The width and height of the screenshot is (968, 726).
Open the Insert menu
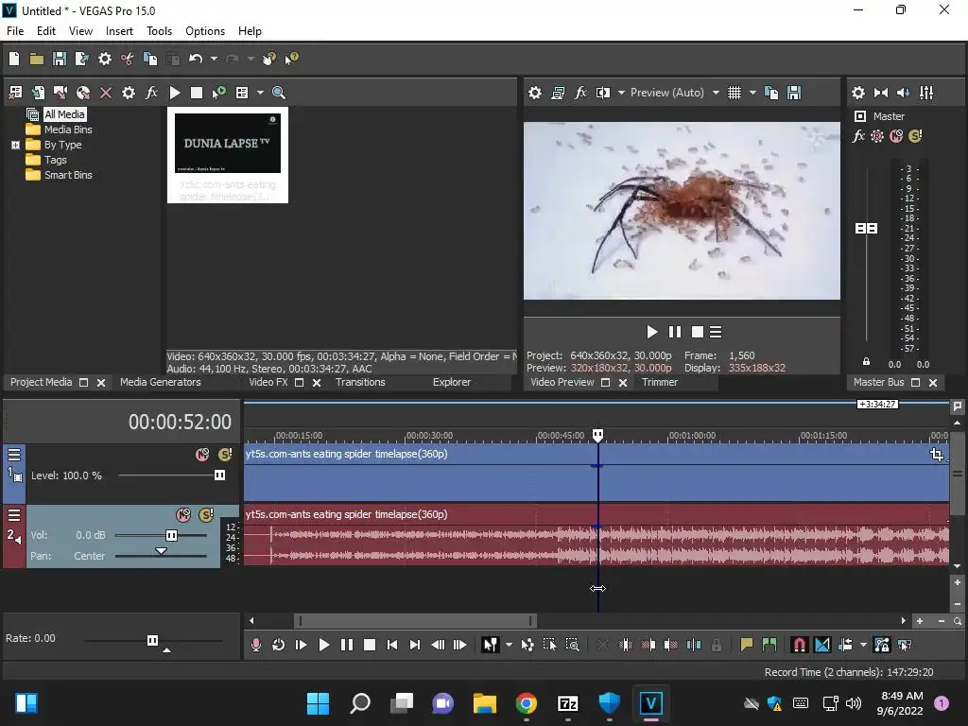coord(119,31)
